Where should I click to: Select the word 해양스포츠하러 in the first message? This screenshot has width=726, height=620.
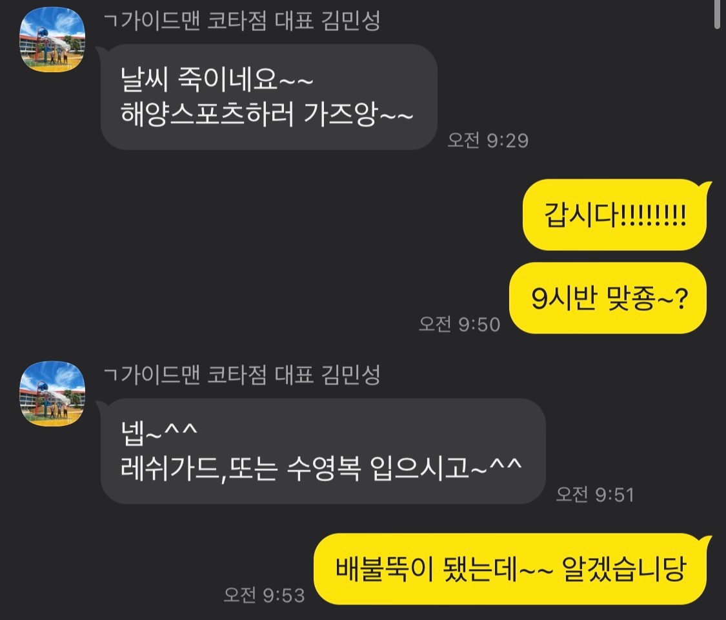207,114
